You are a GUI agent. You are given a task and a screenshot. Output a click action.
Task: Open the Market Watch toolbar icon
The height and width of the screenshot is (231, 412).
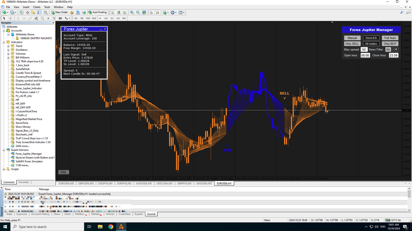click(21, 12)
